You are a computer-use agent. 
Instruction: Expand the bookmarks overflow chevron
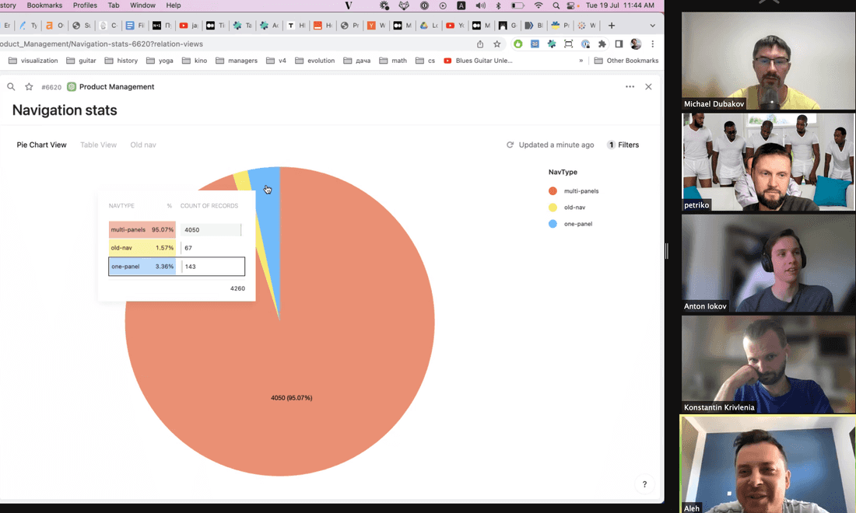(x=581, y=60)
